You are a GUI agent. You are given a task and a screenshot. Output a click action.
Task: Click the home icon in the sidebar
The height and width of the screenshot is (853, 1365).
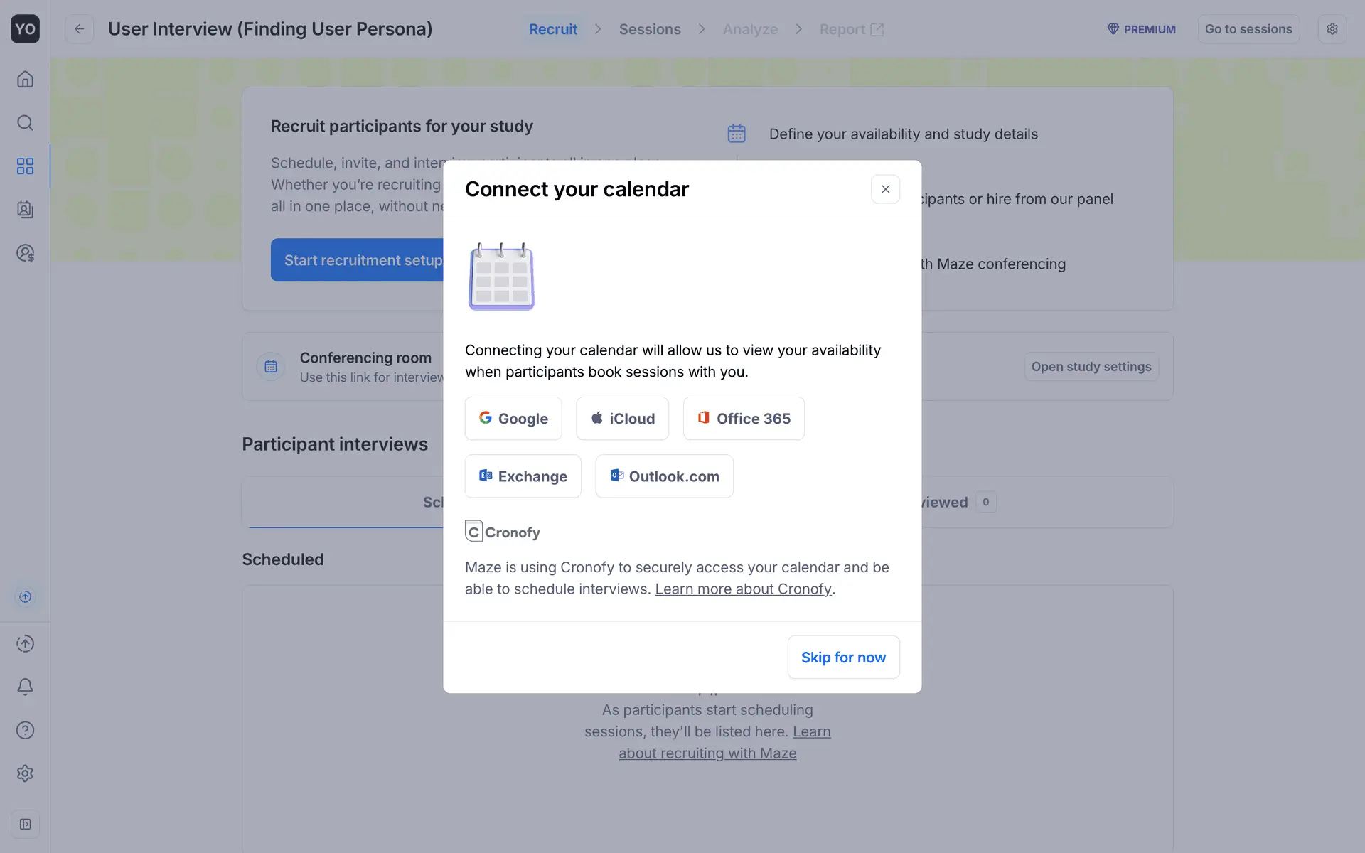(x=25, y=79)
